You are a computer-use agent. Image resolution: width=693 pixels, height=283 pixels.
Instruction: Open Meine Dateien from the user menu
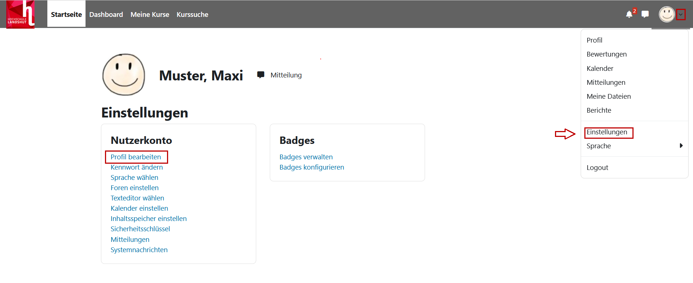609,97
